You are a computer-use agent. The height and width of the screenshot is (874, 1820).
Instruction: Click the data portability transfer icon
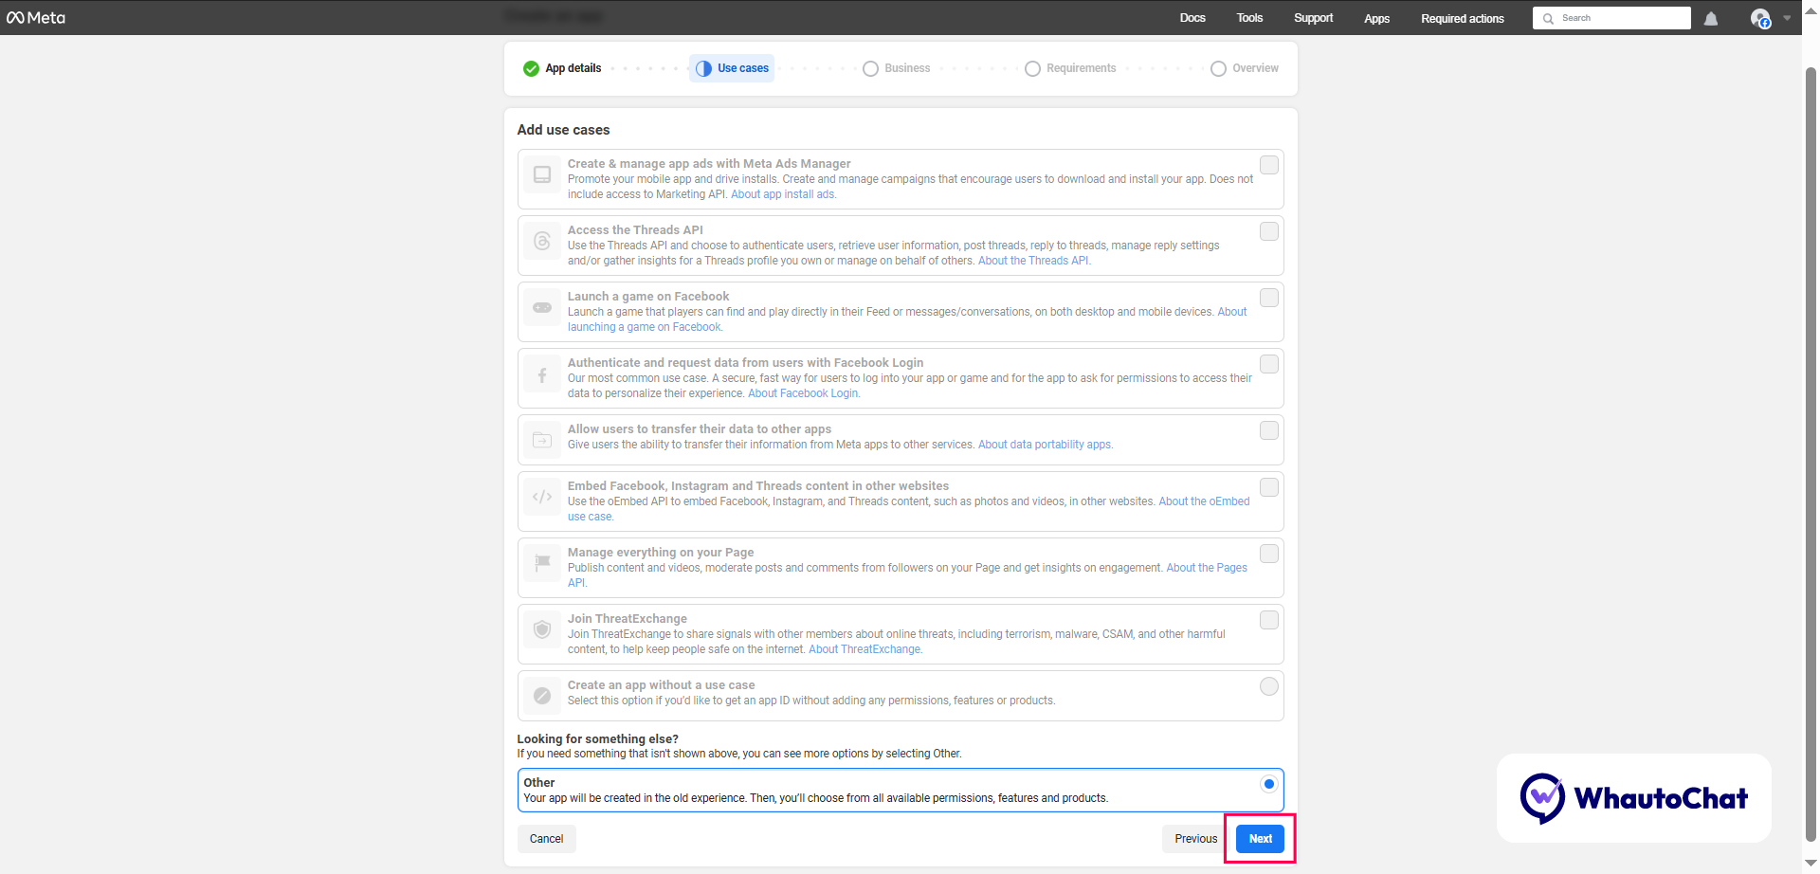(542, 440)
